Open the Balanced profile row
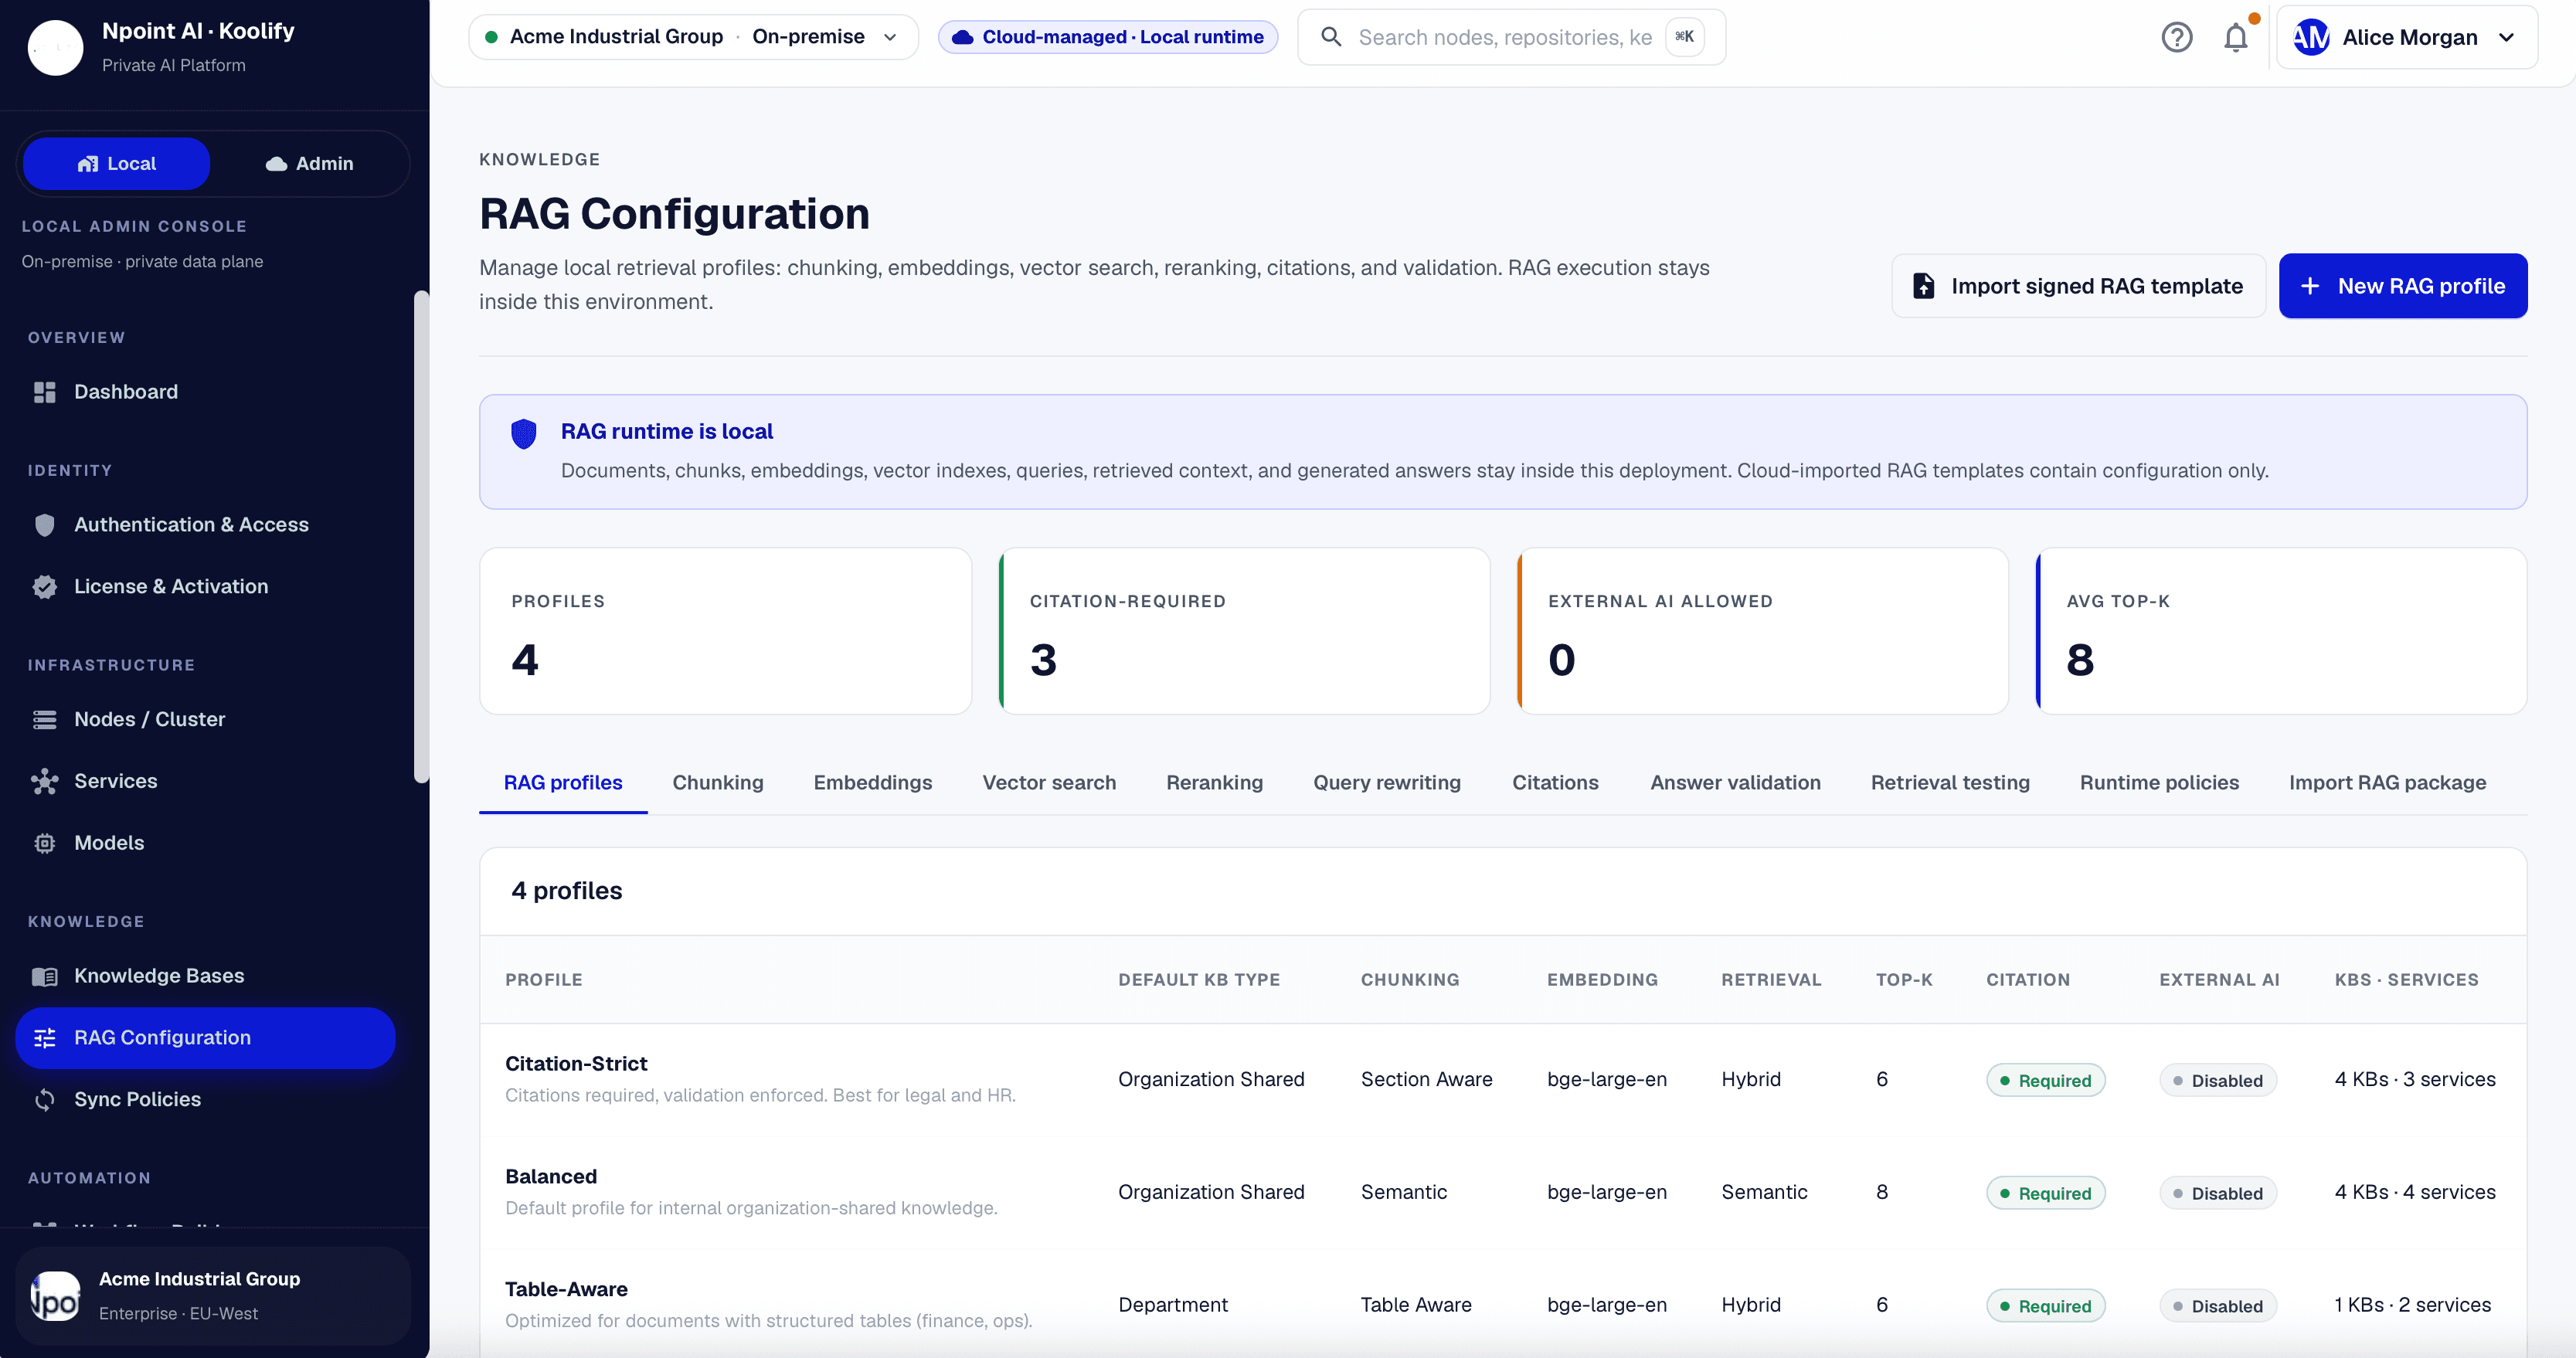Screen dimensions: 2576x1358 1502,1193
